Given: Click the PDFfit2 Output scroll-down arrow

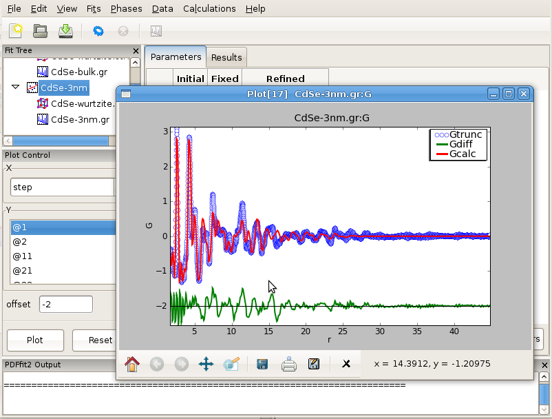Looking at the screenshot, I should click(544, 409).
